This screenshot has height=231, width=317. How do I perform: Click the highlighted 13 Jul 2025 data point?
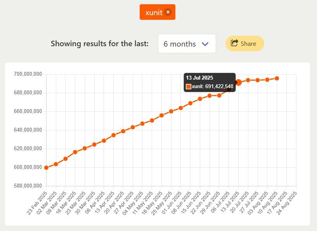239,82
